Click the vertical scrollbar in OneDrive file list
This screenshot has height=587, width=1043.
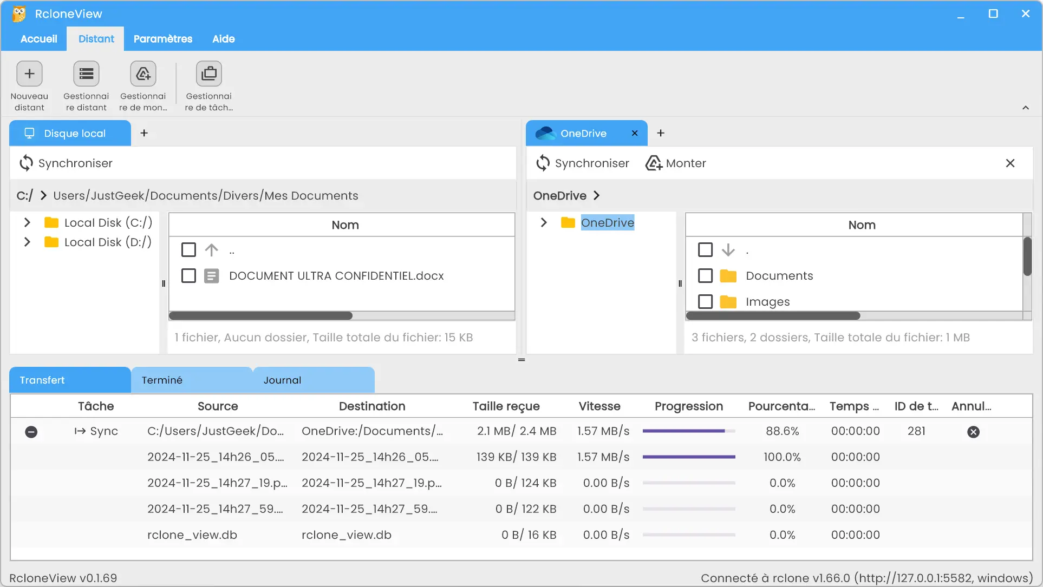1027,256
